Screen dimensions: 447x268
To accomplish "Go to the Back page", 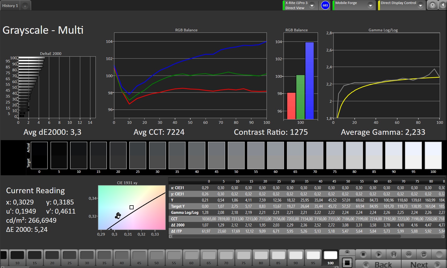I will (378, 264).
